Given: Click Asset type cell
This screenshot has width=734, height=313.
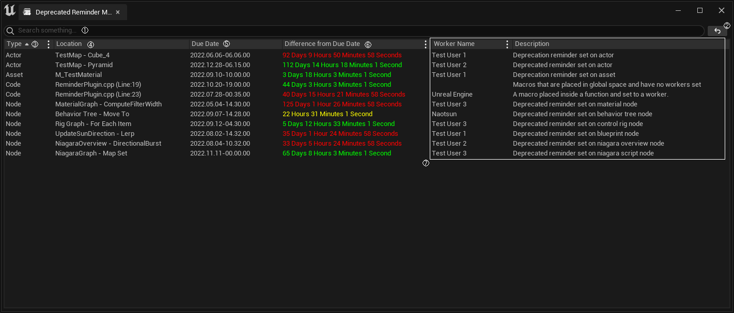Looking at the screenshot, I should (14, 75).
